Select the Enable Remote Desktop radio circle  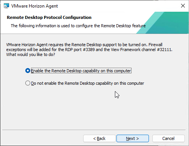pos(28,71)
